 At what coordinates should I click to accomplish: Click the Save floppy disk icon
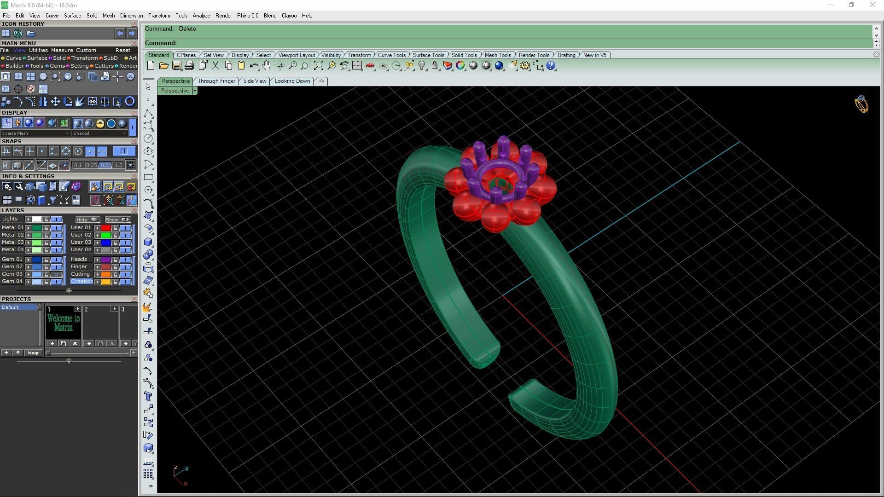[176, 66]
